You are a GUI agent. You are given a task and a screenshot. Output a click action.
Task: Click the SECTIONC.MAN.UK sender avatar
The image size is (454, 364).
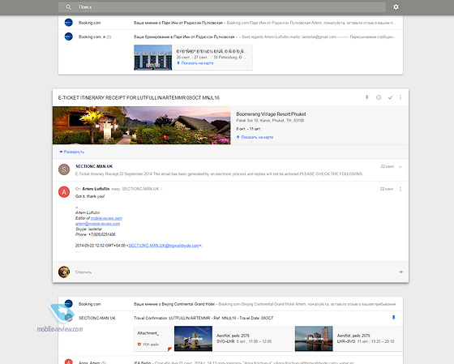tap(64, 169)
